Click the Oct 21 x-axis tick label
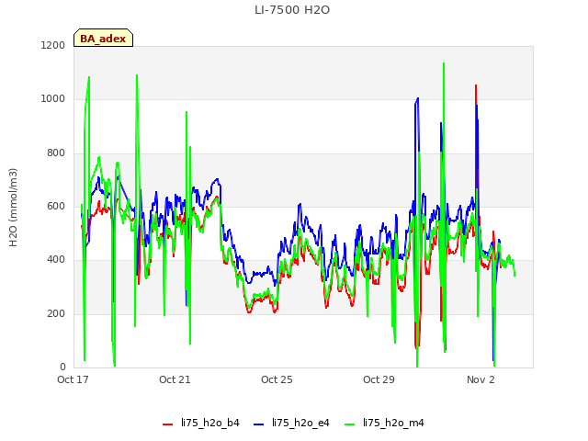The width and height of the screenshot is (588, 441). tap(175, 379)
